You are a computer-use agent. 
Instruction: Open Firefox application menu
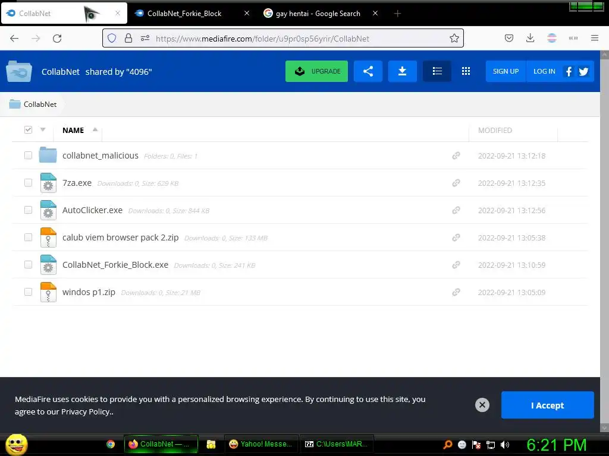(x=594, y=38)
